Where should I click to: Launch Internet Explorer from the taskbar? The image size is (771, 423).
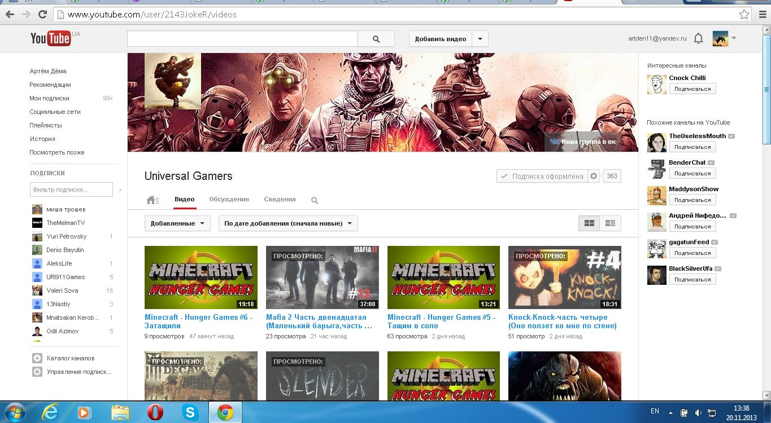51,412
